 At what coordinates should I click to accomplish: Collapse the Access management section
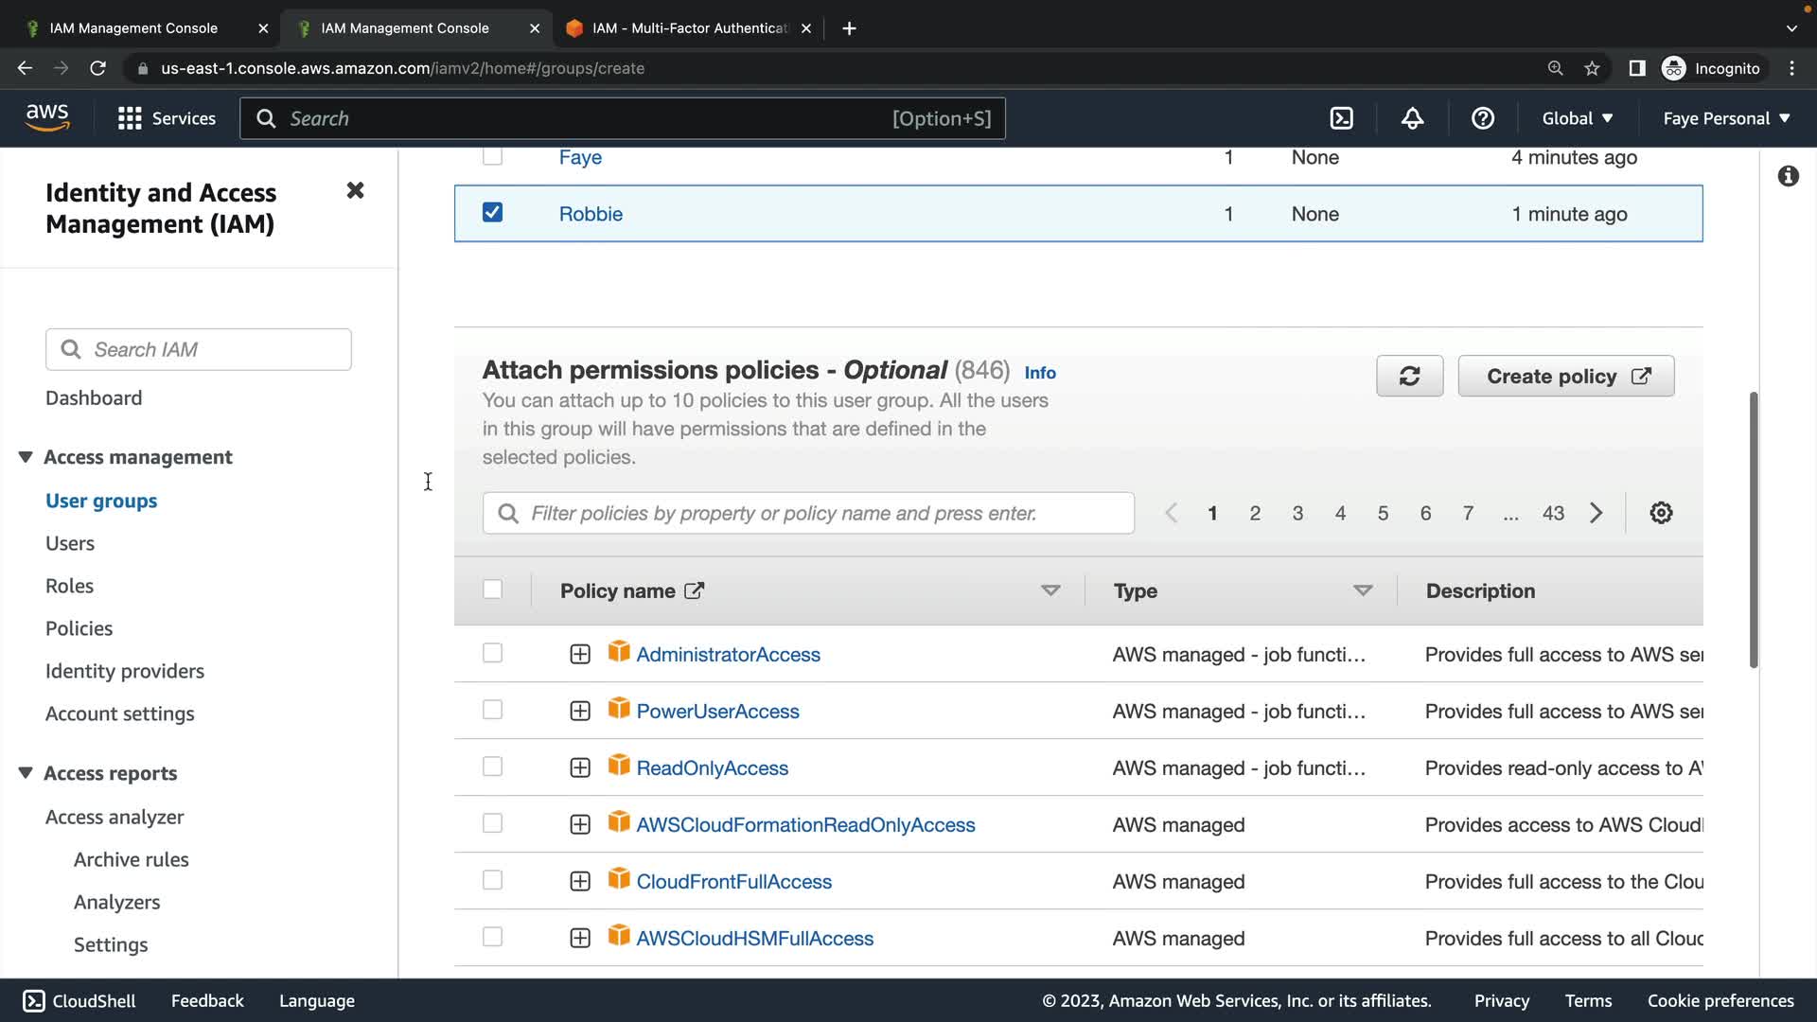click(x=26, y=457)
